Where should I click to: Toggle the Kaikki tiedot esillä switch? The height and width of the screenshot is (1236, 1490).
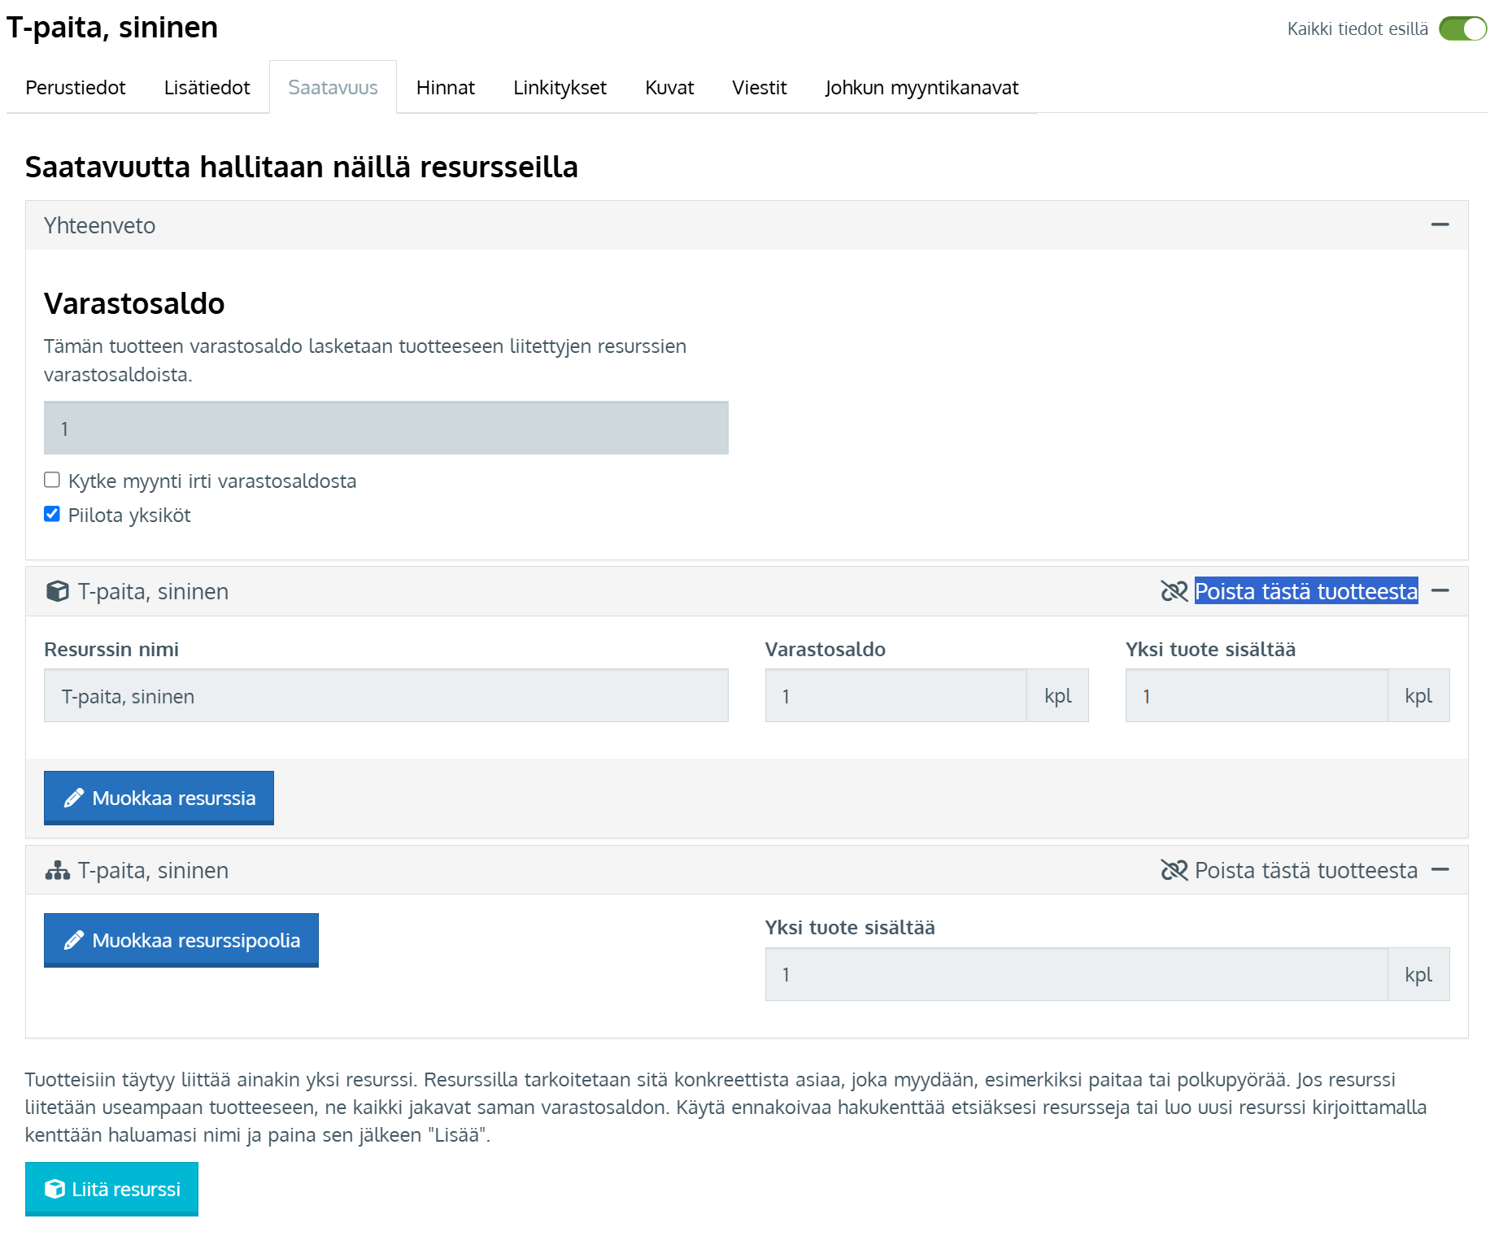coord(1462,28)
